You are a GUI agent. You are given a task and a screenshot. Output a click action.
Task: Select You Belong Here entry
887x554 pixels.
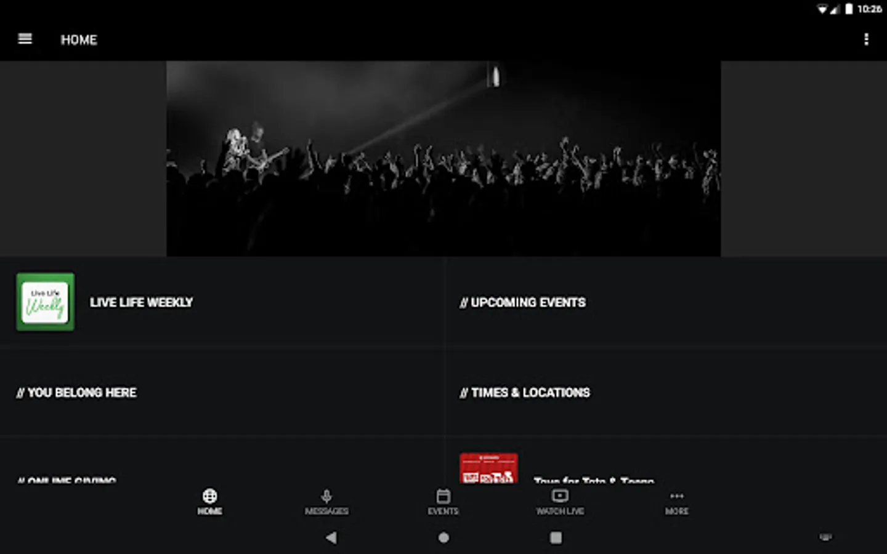[222, 392]
